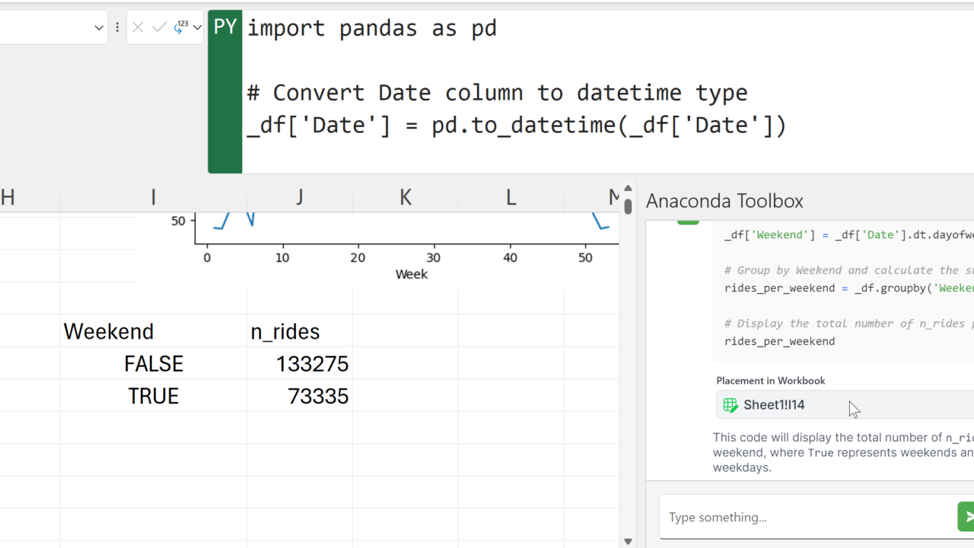Click the Enter checkmark in formula bar

[x=159, y=27]
